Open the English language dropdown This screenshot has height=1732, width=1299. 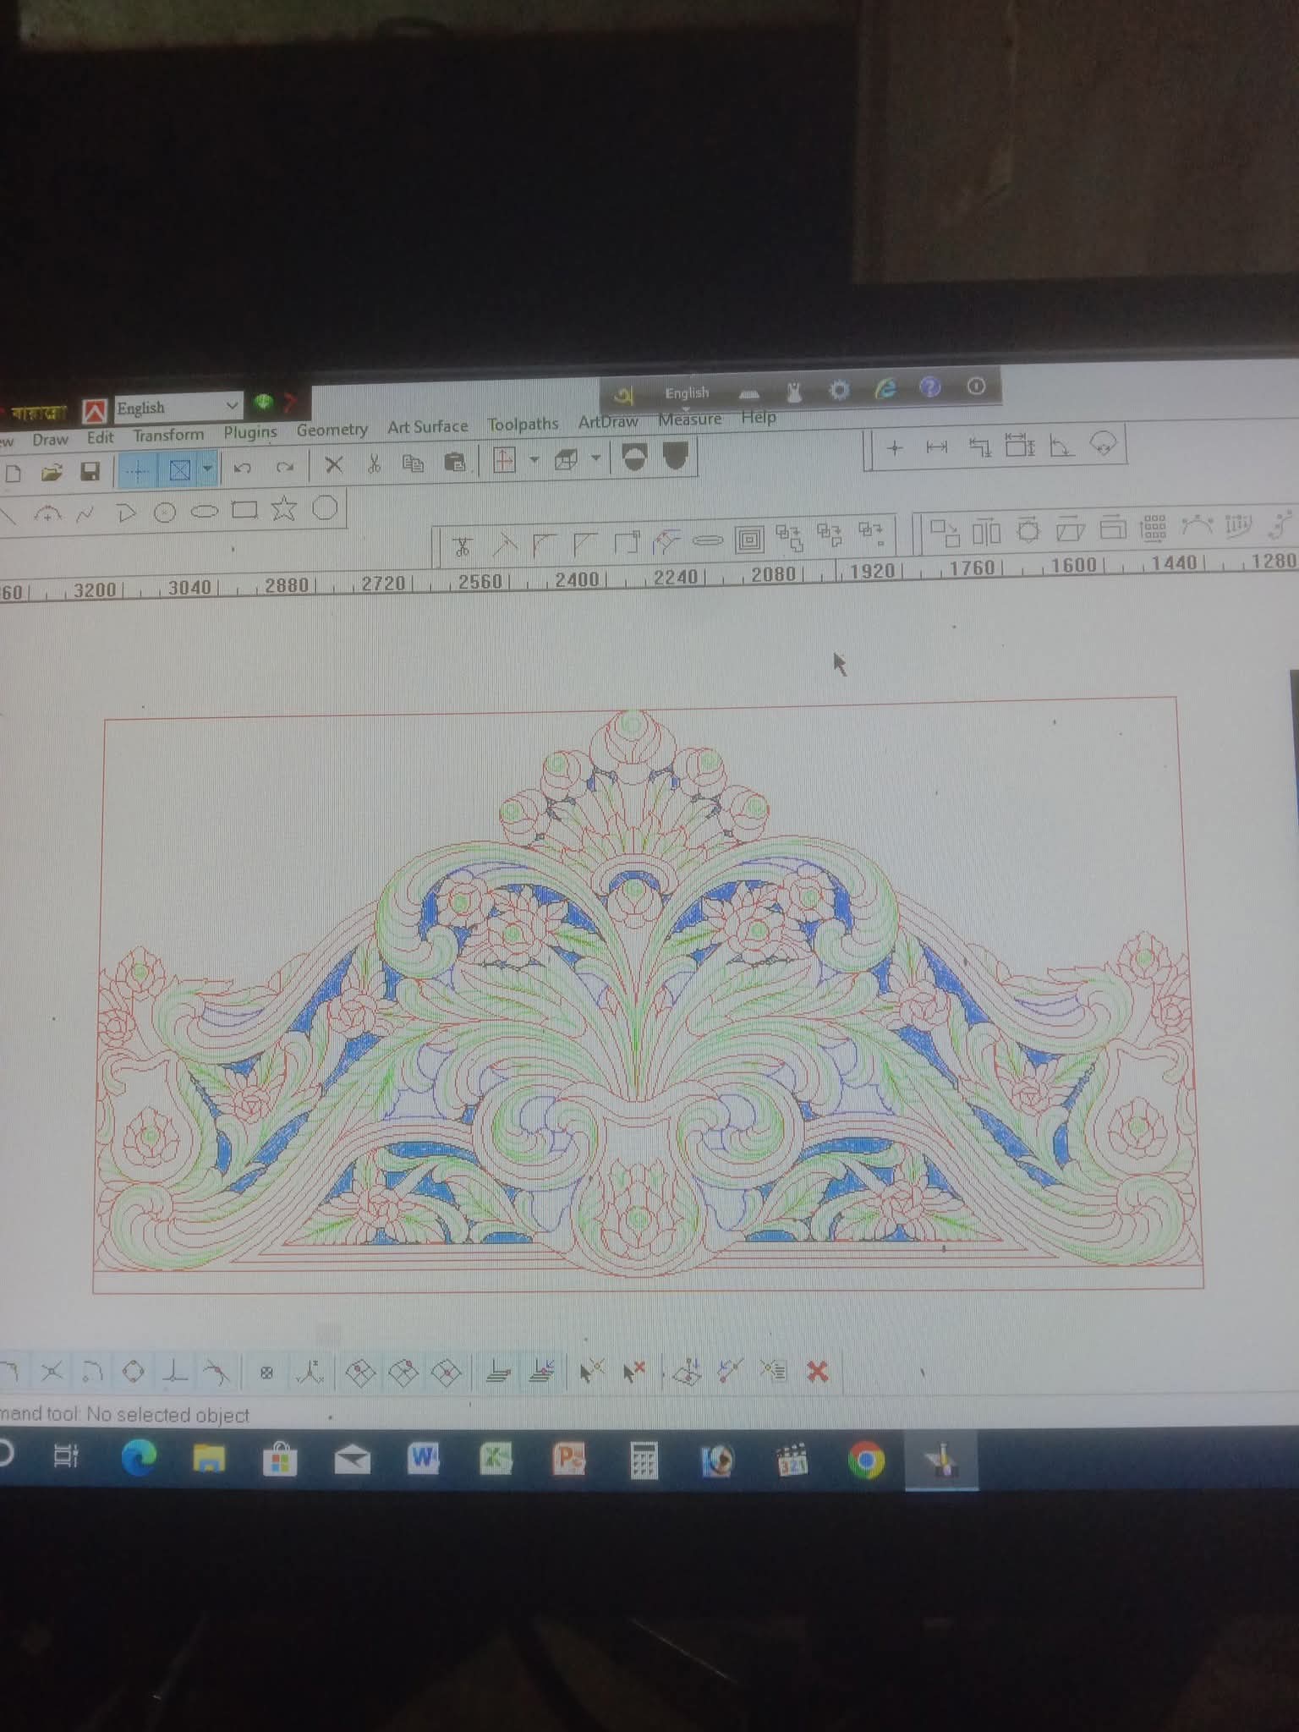pos(178,407)
